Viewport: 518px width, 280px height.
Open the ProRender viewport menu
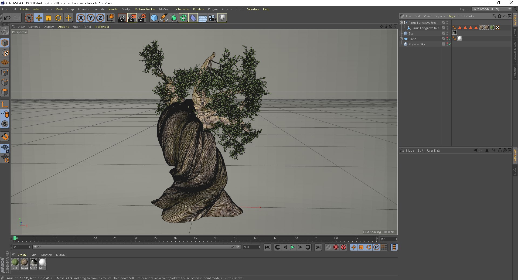(102, 27)
